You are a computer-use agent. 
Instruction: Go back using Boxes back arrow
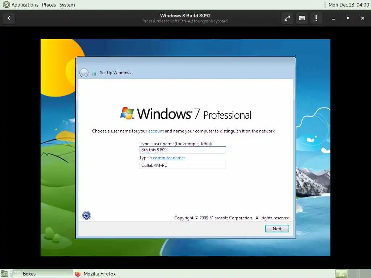(9, 18)
